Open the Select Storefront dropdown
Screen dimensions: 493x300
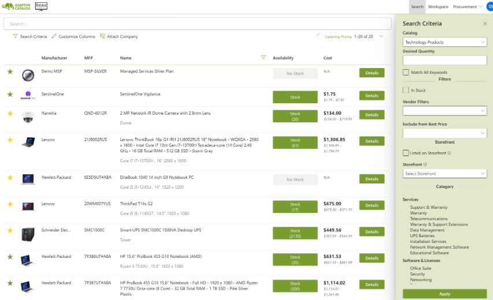point(444,173)
